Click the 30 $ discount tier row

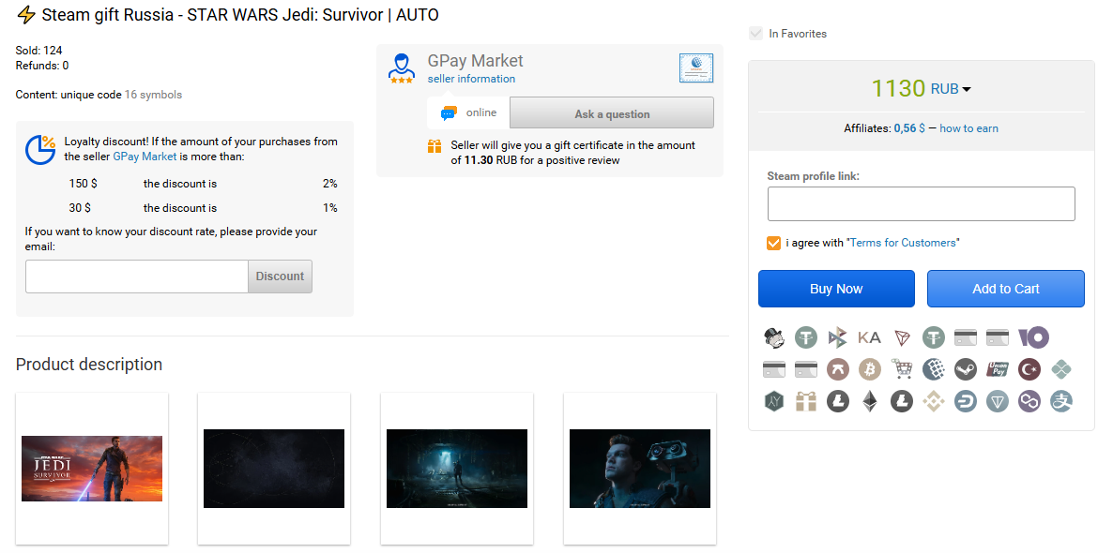click(x=203, y=208)
